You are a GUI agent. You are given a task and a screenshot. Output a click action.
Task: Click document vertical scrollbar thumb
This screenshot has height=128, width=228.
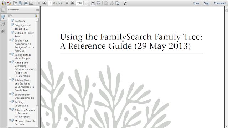[x=227, y=10]
